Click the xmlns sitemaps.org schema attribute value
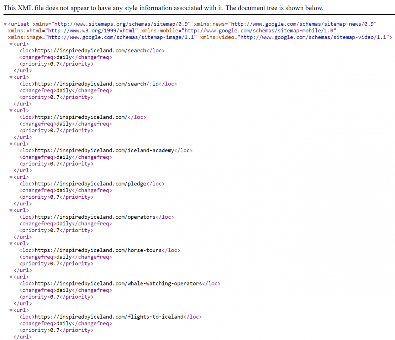395x340 pixels. click(x=121, y=24)
